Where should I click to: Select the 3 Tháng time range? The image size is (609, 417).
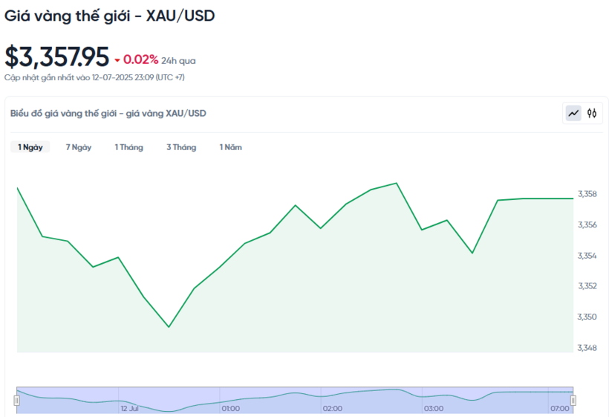click(x=181, y=147)
